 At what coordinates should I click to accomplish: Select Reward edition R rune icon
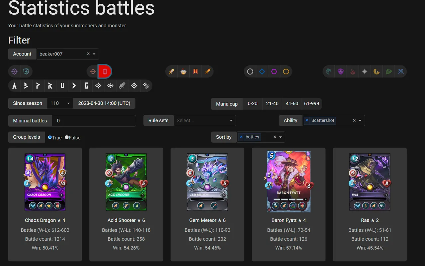[x=50, y=86]
